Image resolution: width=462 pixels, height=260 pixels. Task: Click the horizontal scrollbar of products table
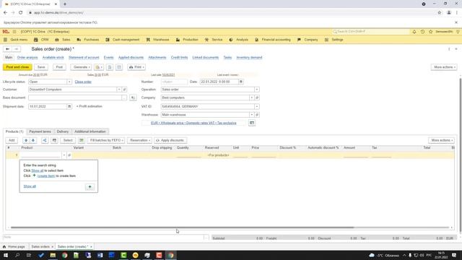182,227
